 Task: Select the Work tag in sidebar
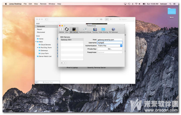[40, 42]
